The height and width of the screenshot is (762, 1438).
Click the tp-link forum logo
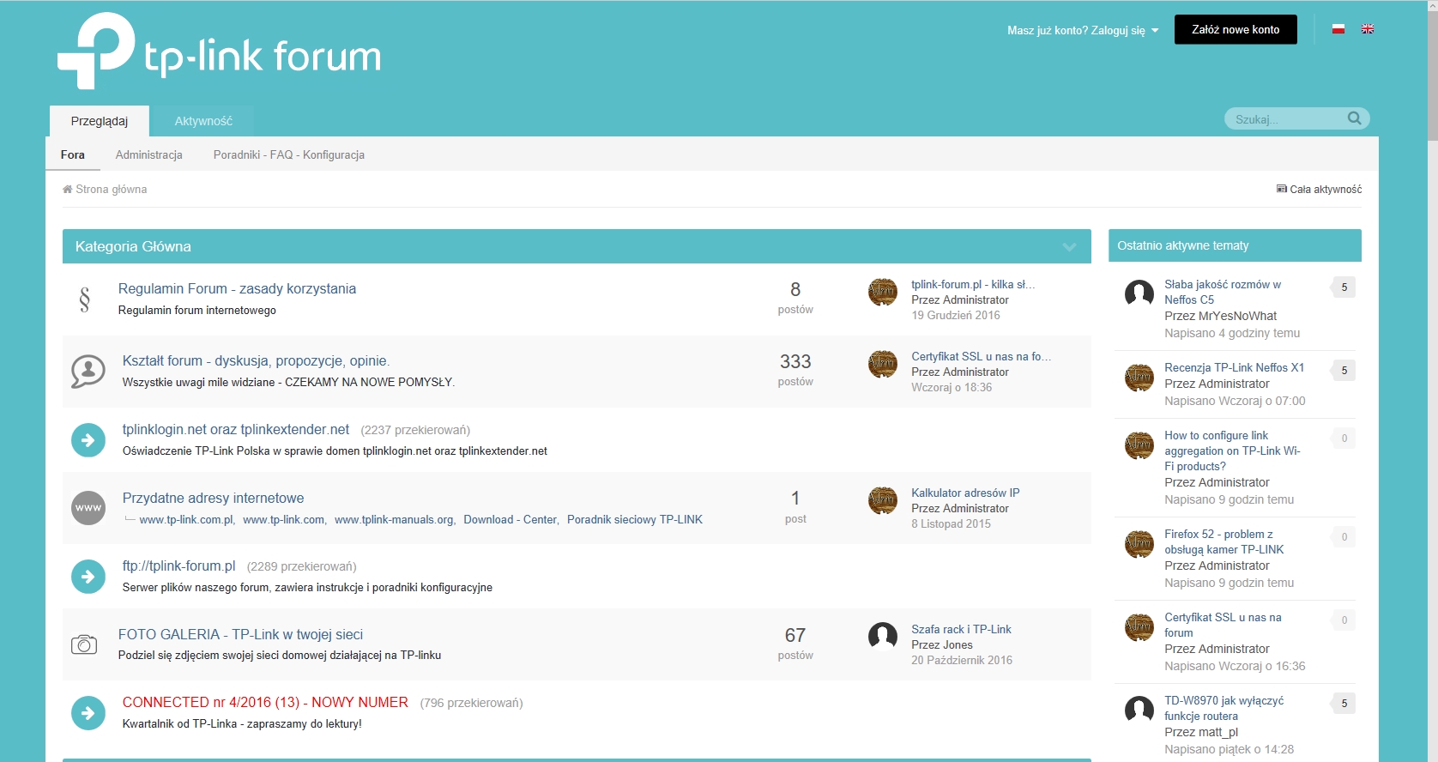pyautogui.click(x=219, y=51)
